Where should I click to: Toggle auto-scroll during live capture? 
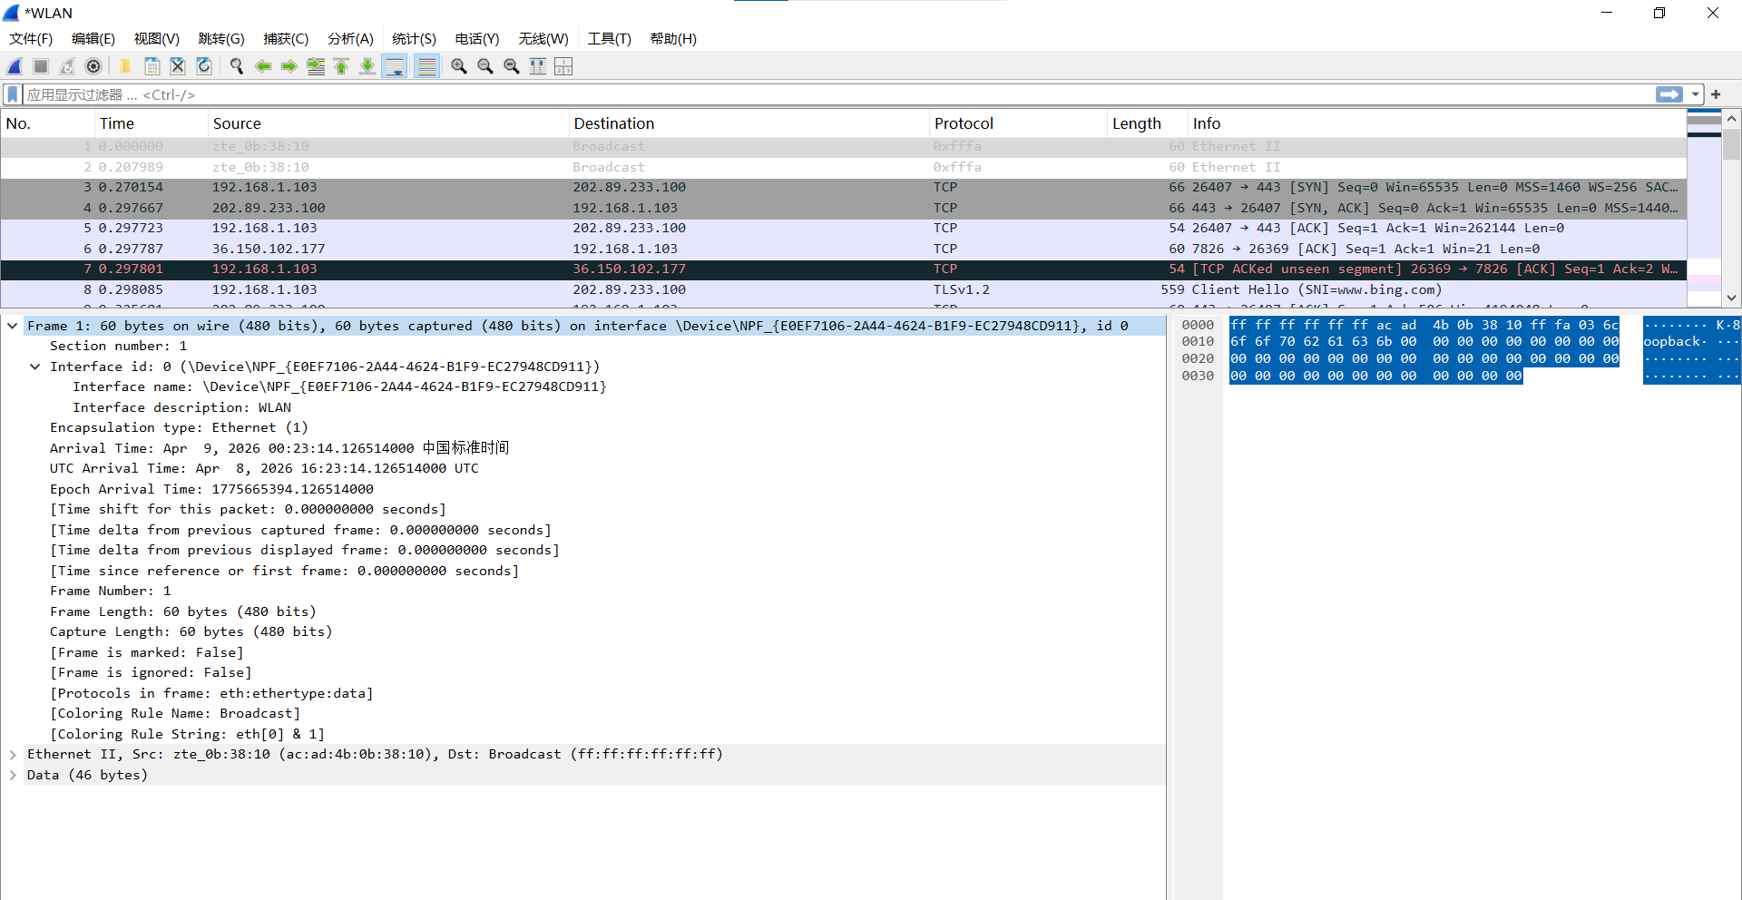pos(395,66)
